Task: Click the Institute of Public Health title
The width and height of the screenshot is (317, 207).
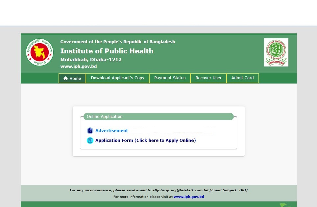Action: pyautogui.click(x=107, y=51)
